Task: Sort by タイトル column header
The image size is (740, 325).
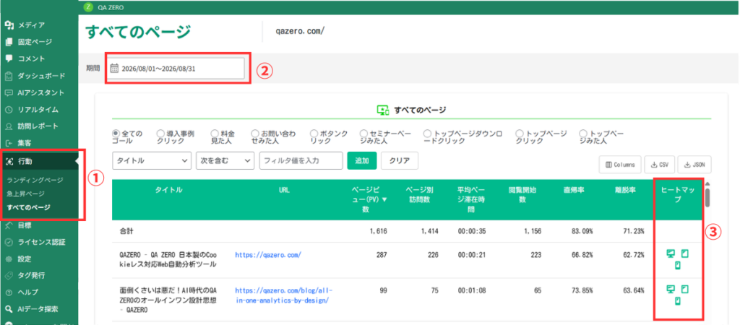Action: [169, 190]
